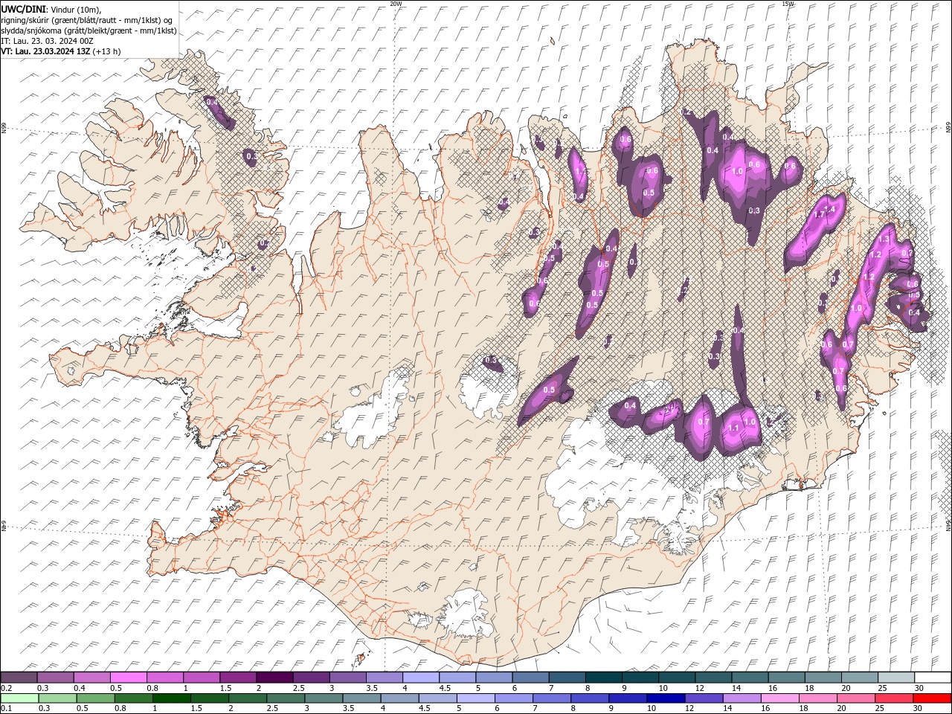The image size is (952, 714).
Task: Choose the deep navy rain swatch 10 to 12
Action: pos(666,698)
